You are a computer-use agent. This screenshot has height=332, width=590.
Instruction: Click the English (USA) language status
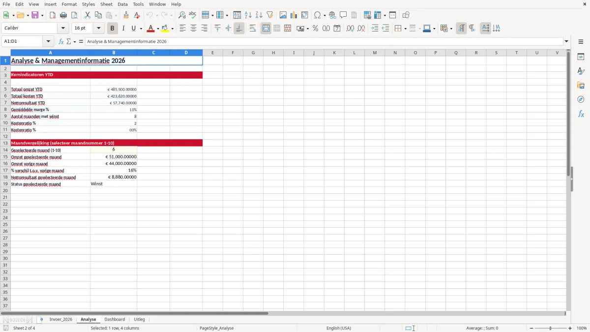(339, 328)
